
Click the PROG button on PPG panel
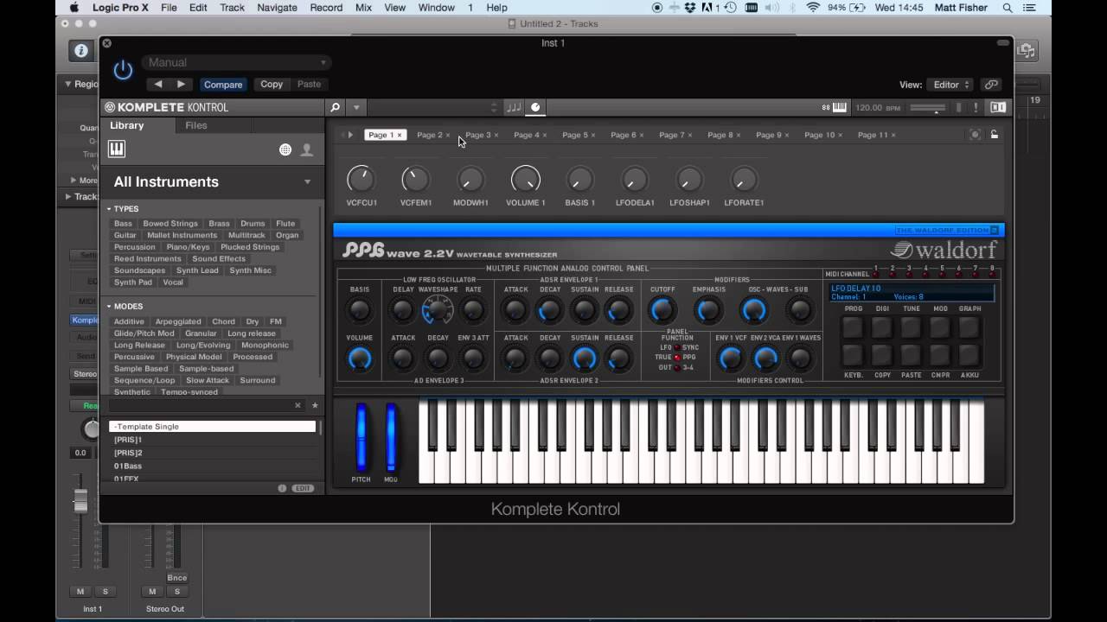coord(853,327)
